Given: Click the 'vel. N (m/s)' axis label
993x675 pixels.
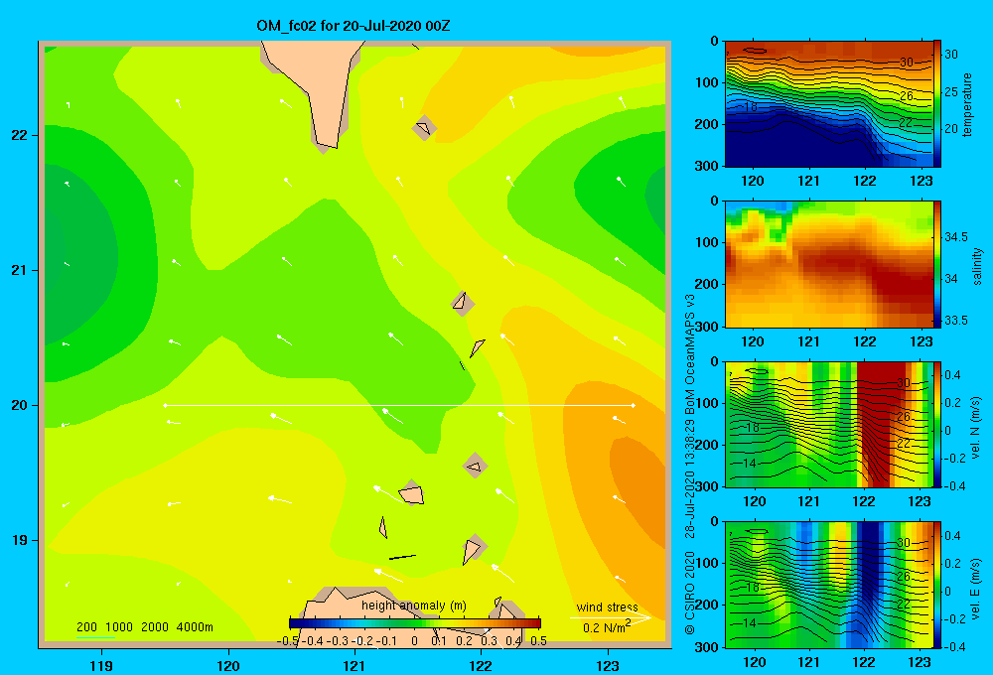Looking at the screenshot, I should pyautogui.click(x=975, y=428).
